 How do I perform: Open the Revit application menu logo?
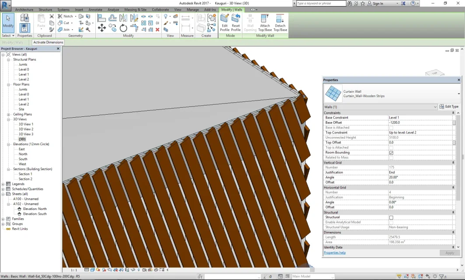click(5, 5)
